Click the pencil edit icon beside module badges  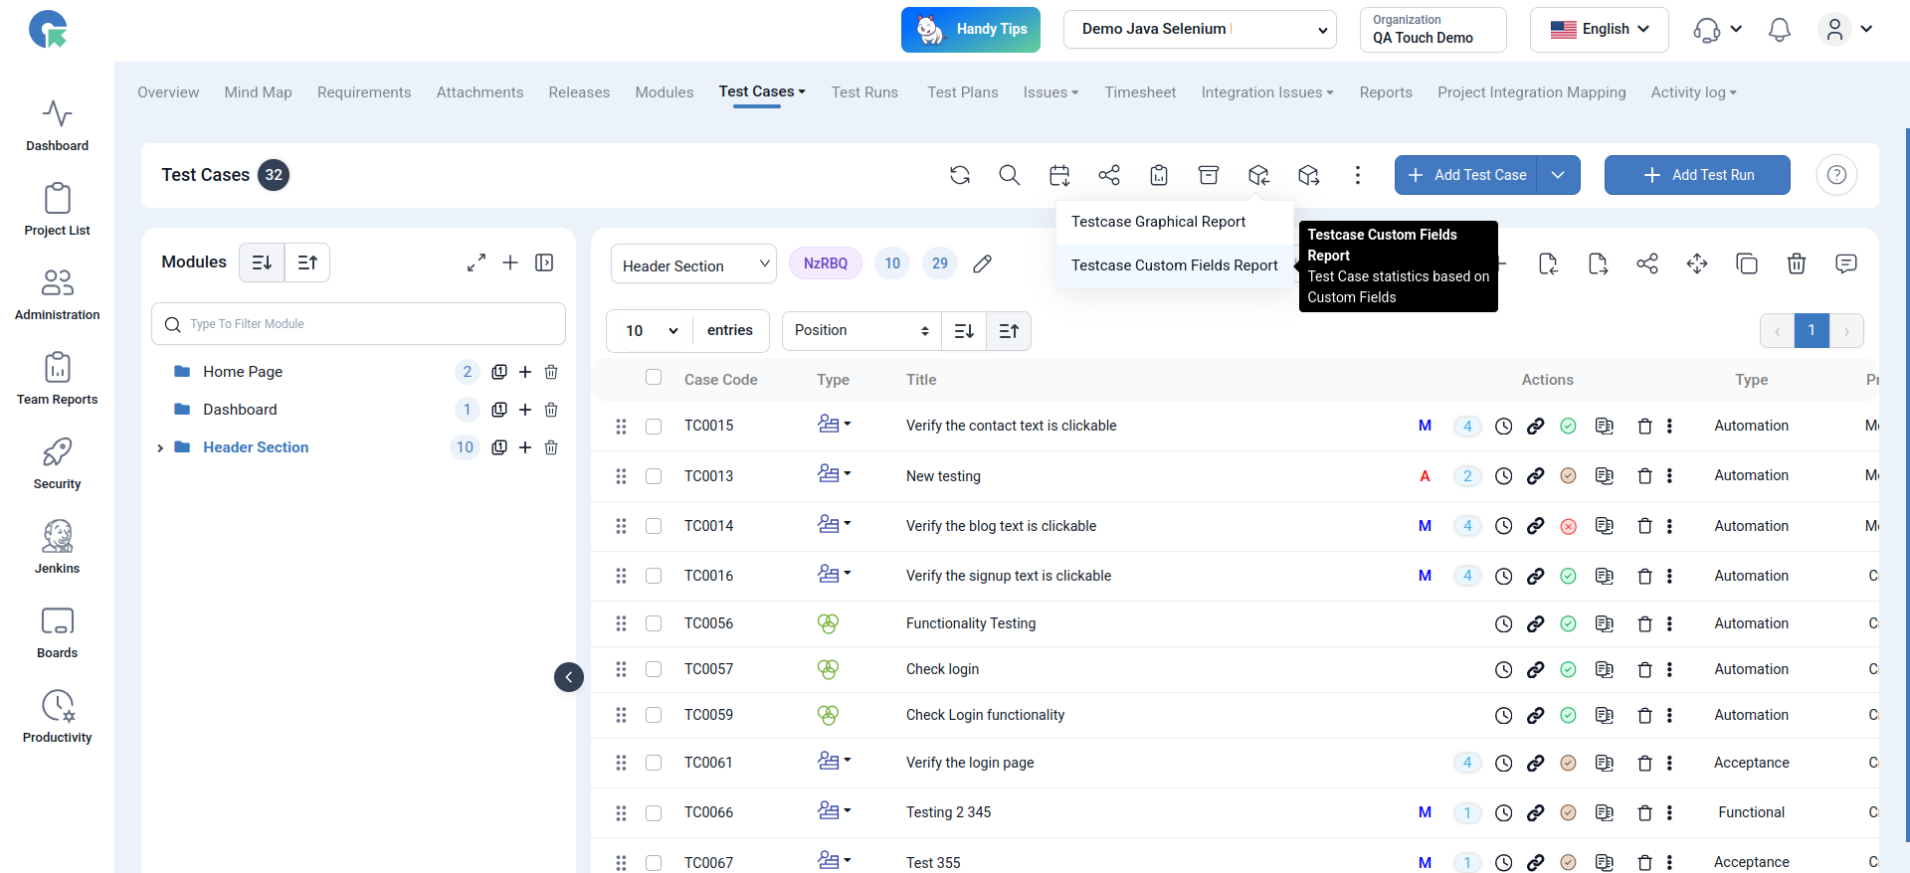[x=982, y=263]
